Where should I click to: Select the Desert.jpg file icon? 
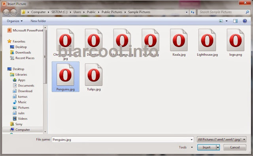coord(94,40)
